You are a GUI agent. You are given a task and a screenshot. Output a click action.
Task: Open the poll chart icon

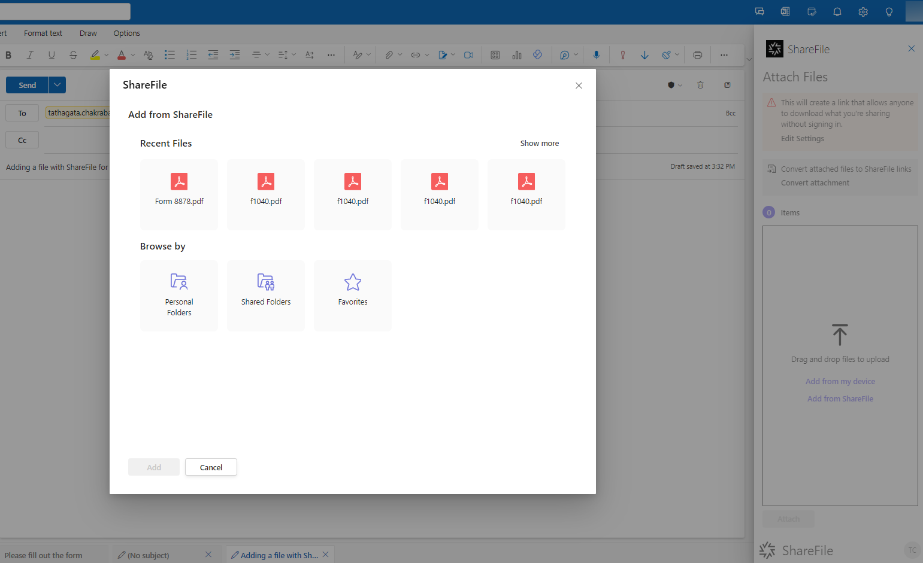(517, 55)
